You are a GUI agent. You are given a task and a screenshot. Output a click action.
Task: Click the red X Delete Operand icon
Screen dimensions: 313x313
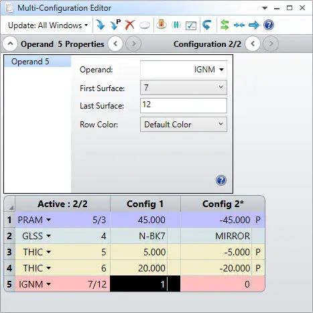coord(130,25)
